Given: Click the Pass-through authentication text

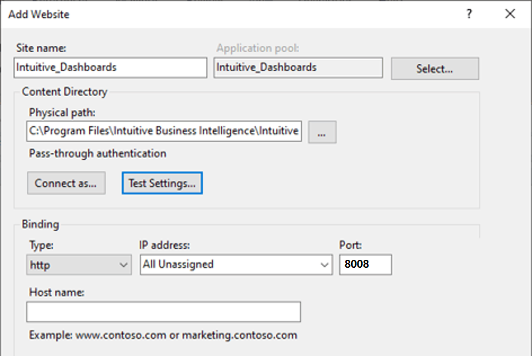Looking at the screenshot, I should [97, 154].
